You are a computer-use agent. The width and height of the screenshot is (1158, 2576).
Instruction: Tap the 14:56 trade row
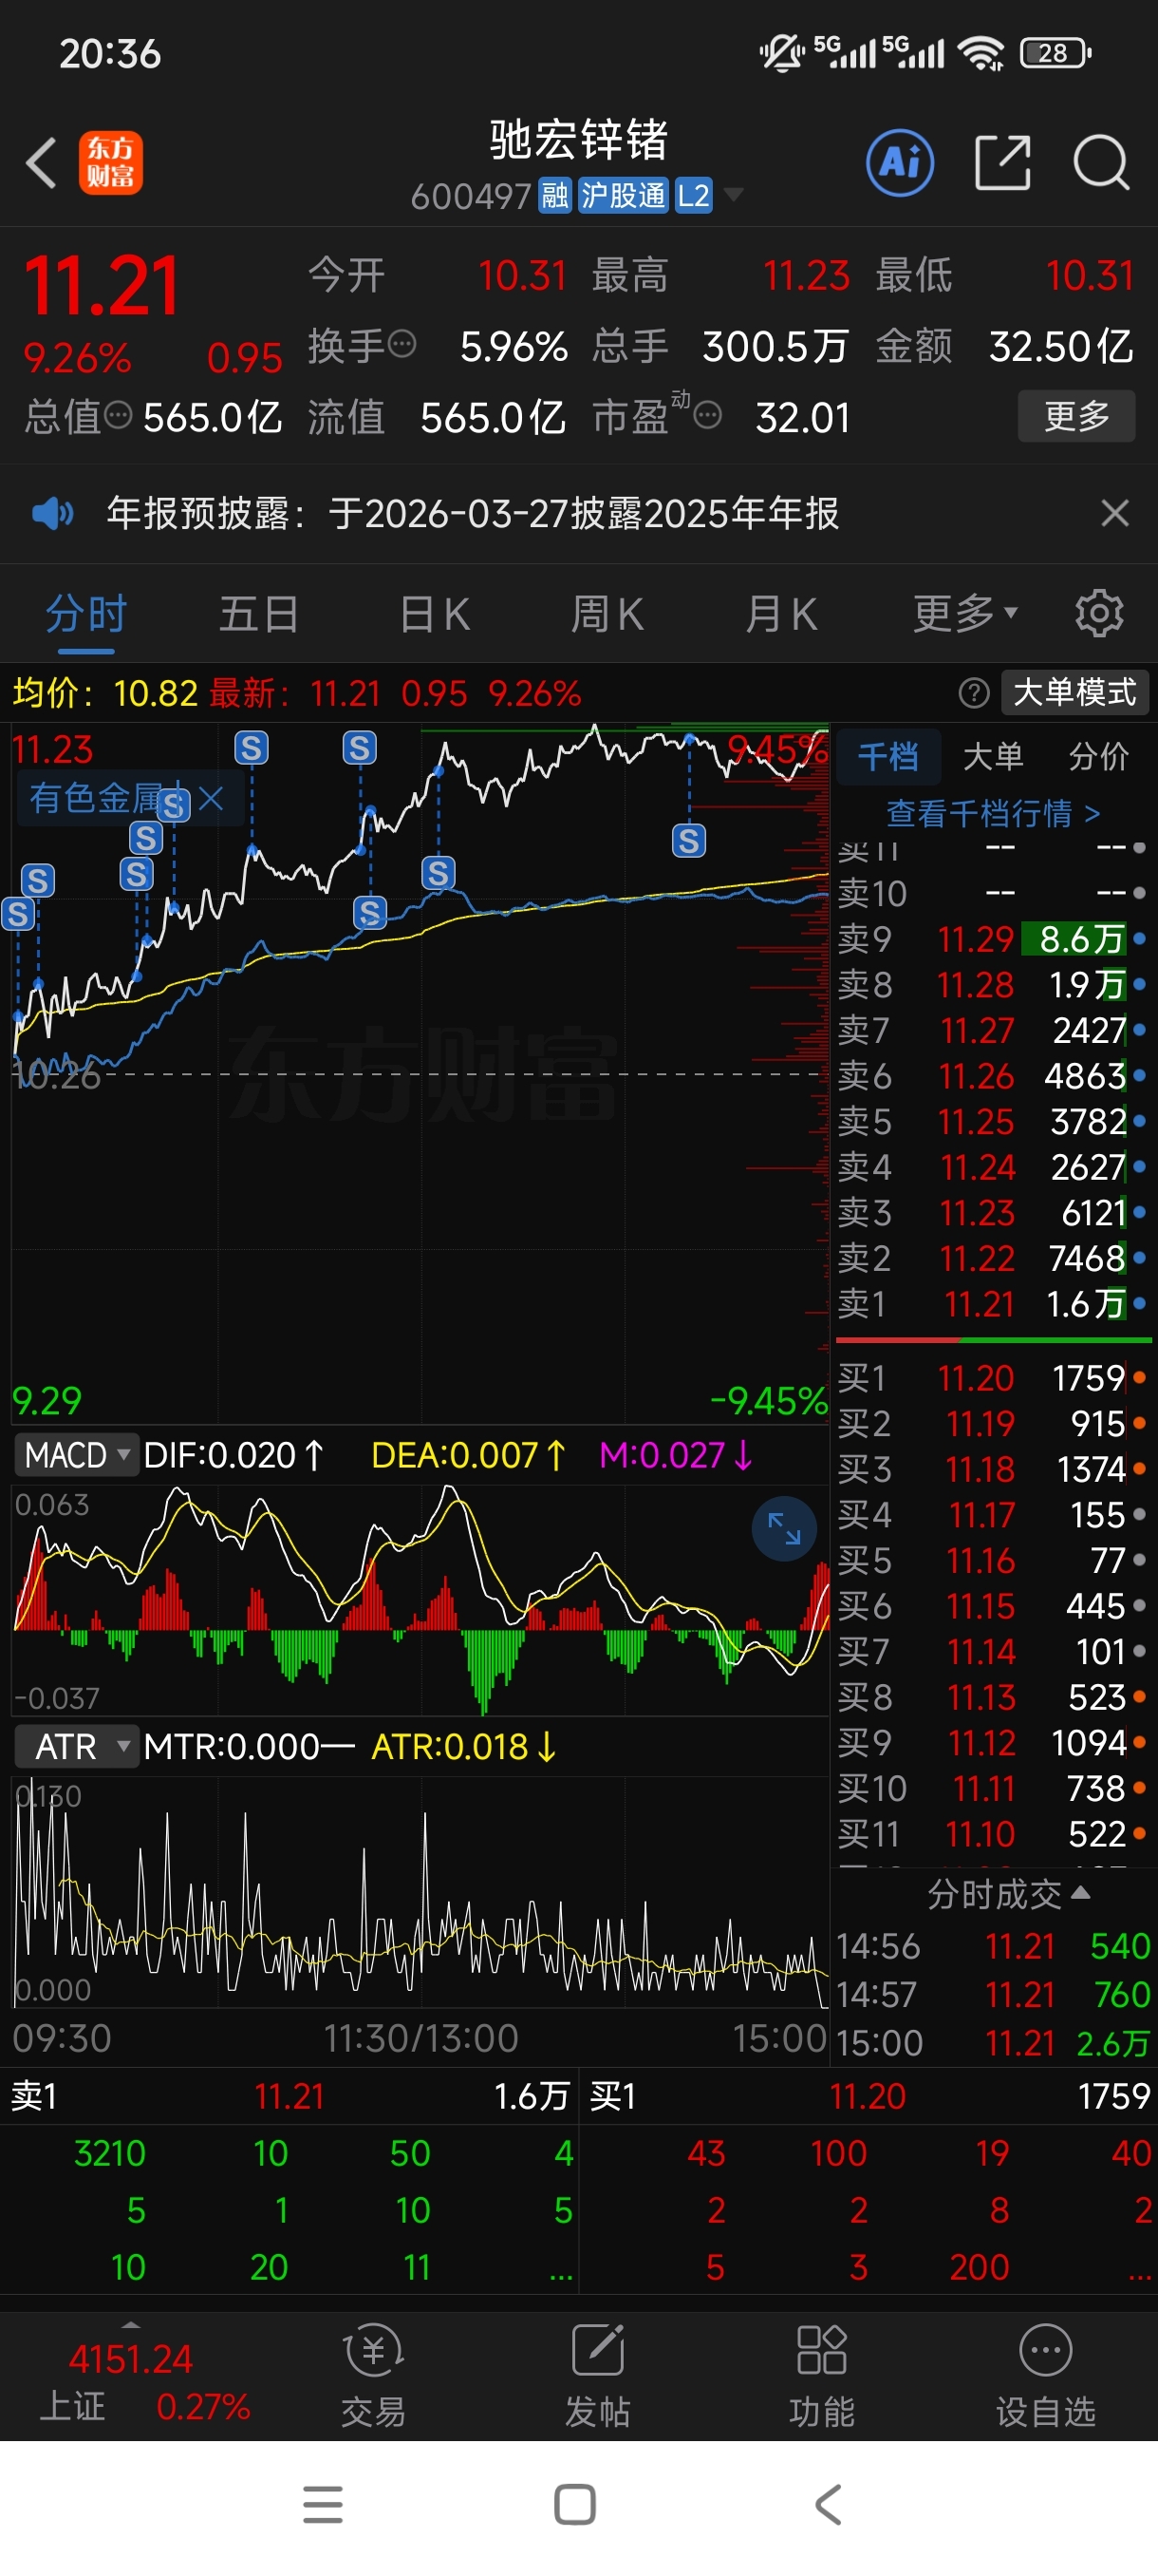point(992,1946)
